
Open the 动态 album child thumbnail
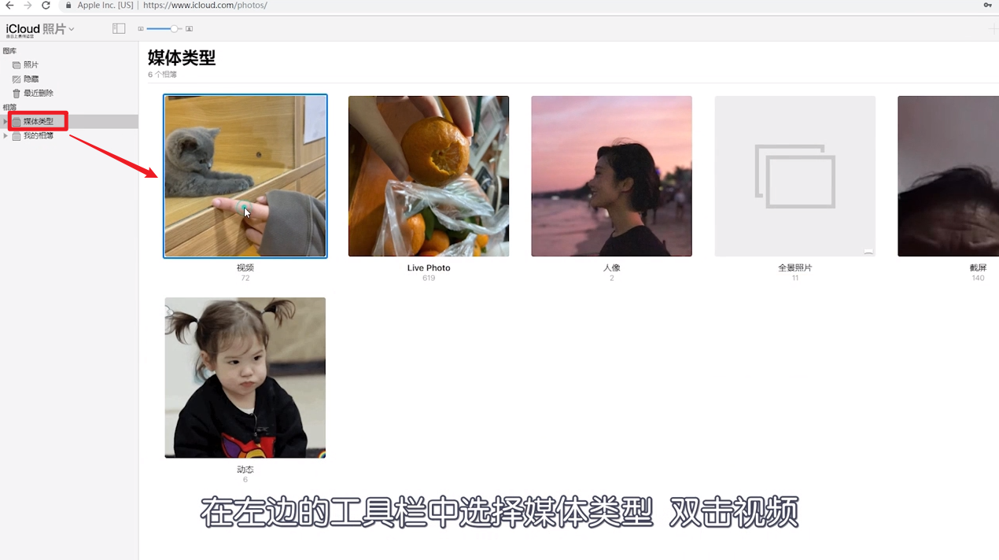click(245, 378)
